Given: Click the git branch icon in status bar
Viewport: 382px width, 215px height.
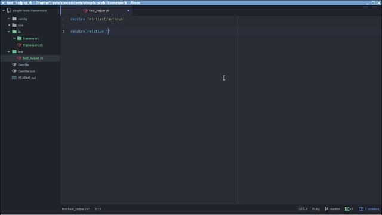Looking at the screenshot, I should (x=326, y=209).
